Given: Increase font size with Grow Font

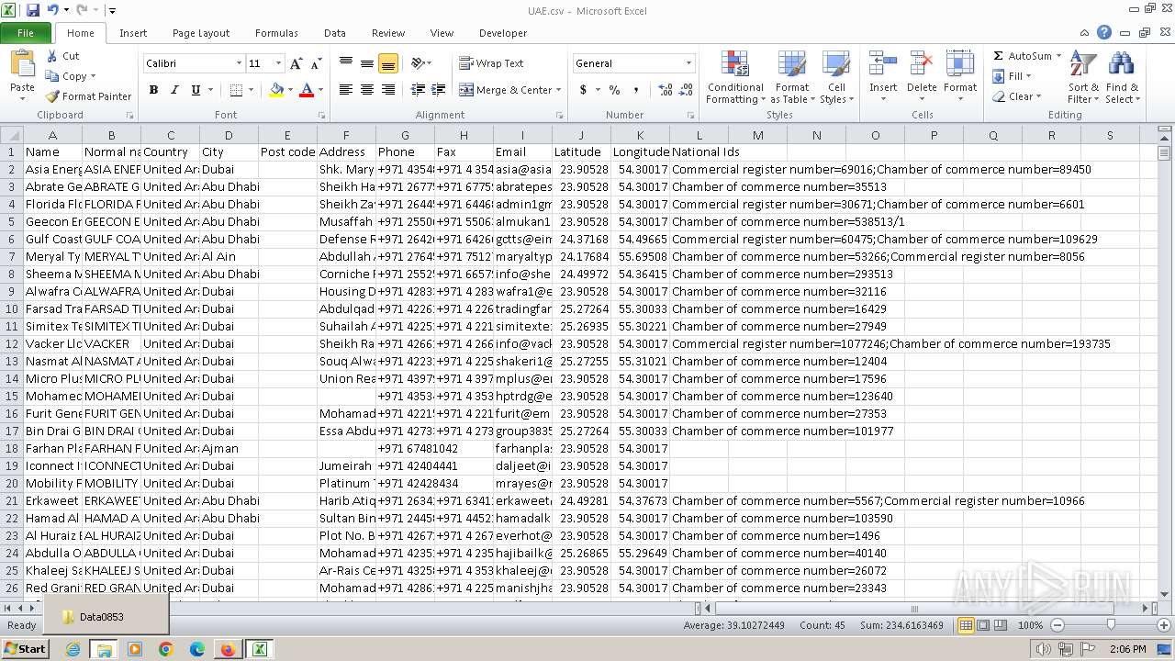Looking at the screenshot, I should tap(296, 63).
